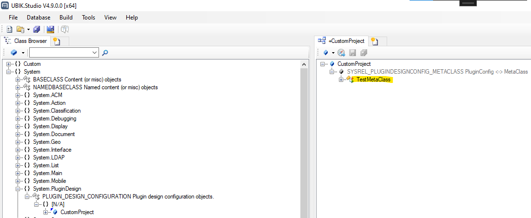Expand the TestMetaClass tree node
Screen dimensions: 531x218
pyautogui.click(x=341, y=79)
